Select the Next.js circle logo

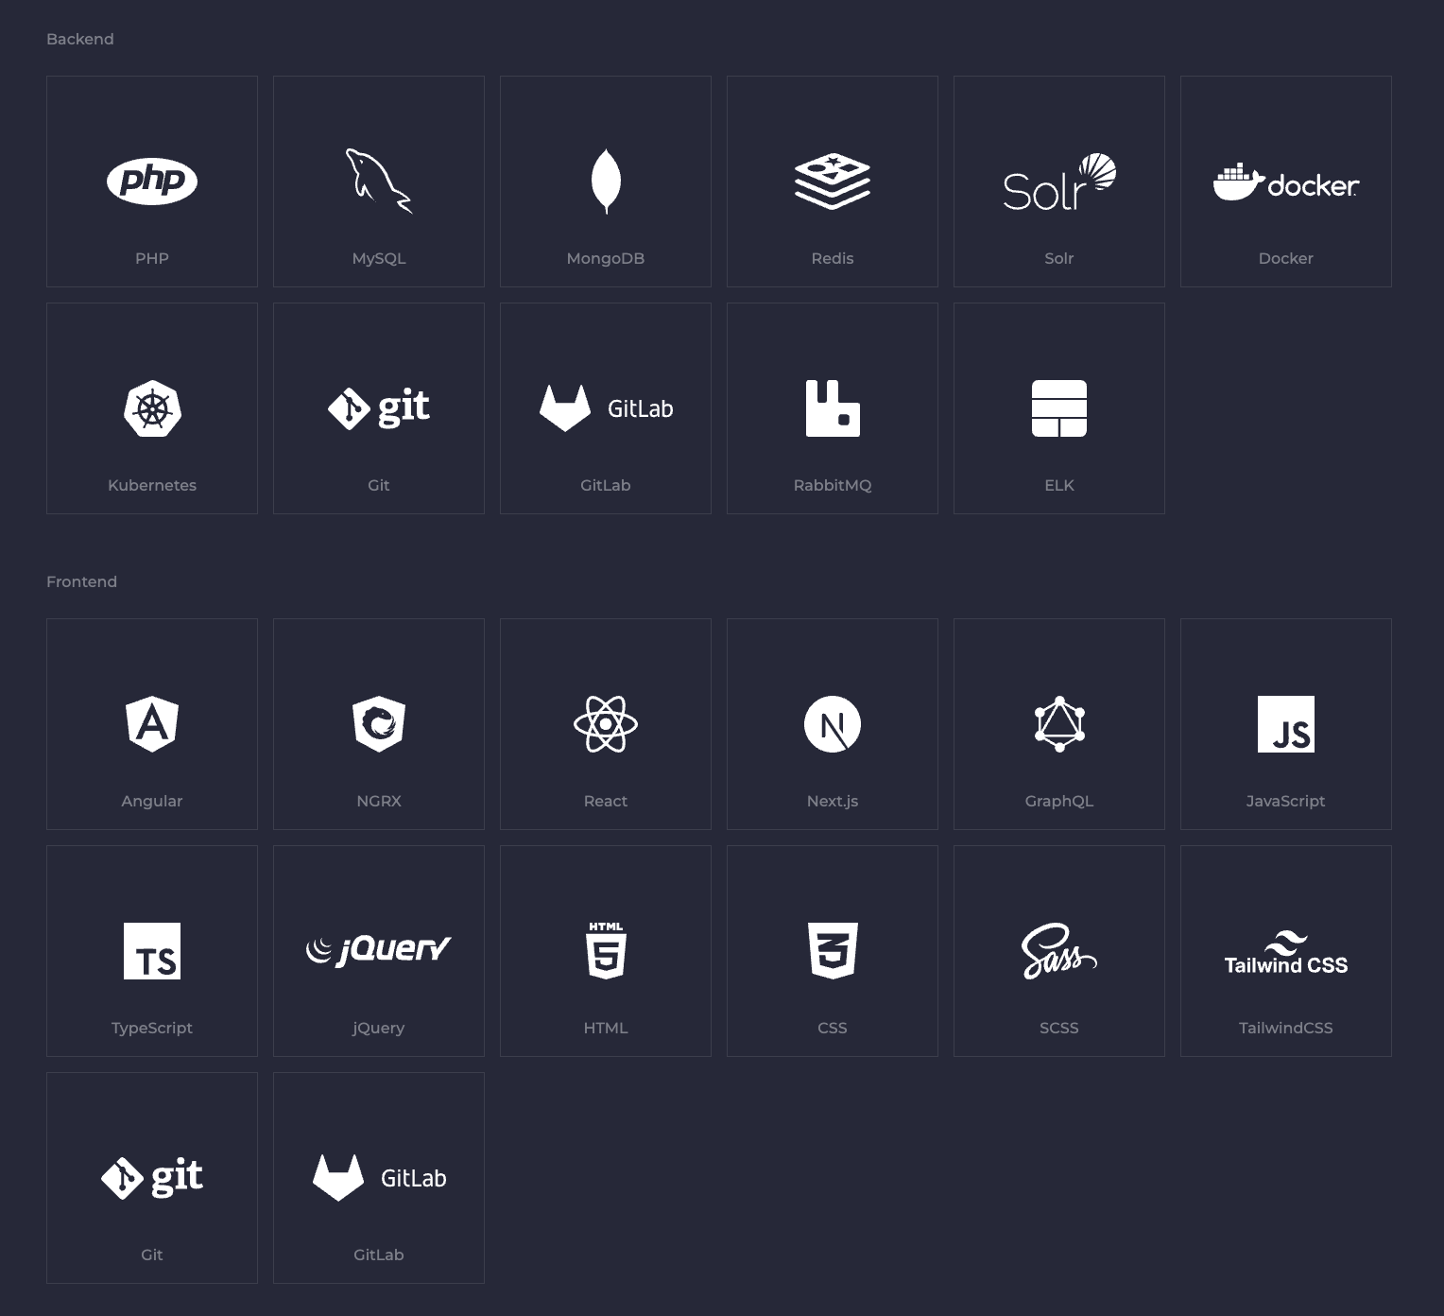point(833,724)
